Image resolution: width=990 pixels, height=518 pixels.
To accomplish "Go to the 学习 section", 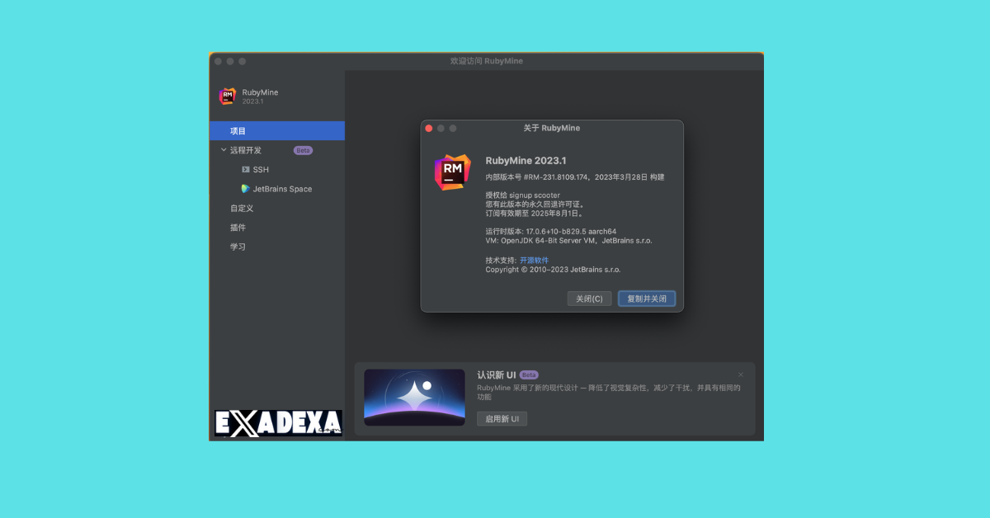I will [x=238, y=247].
